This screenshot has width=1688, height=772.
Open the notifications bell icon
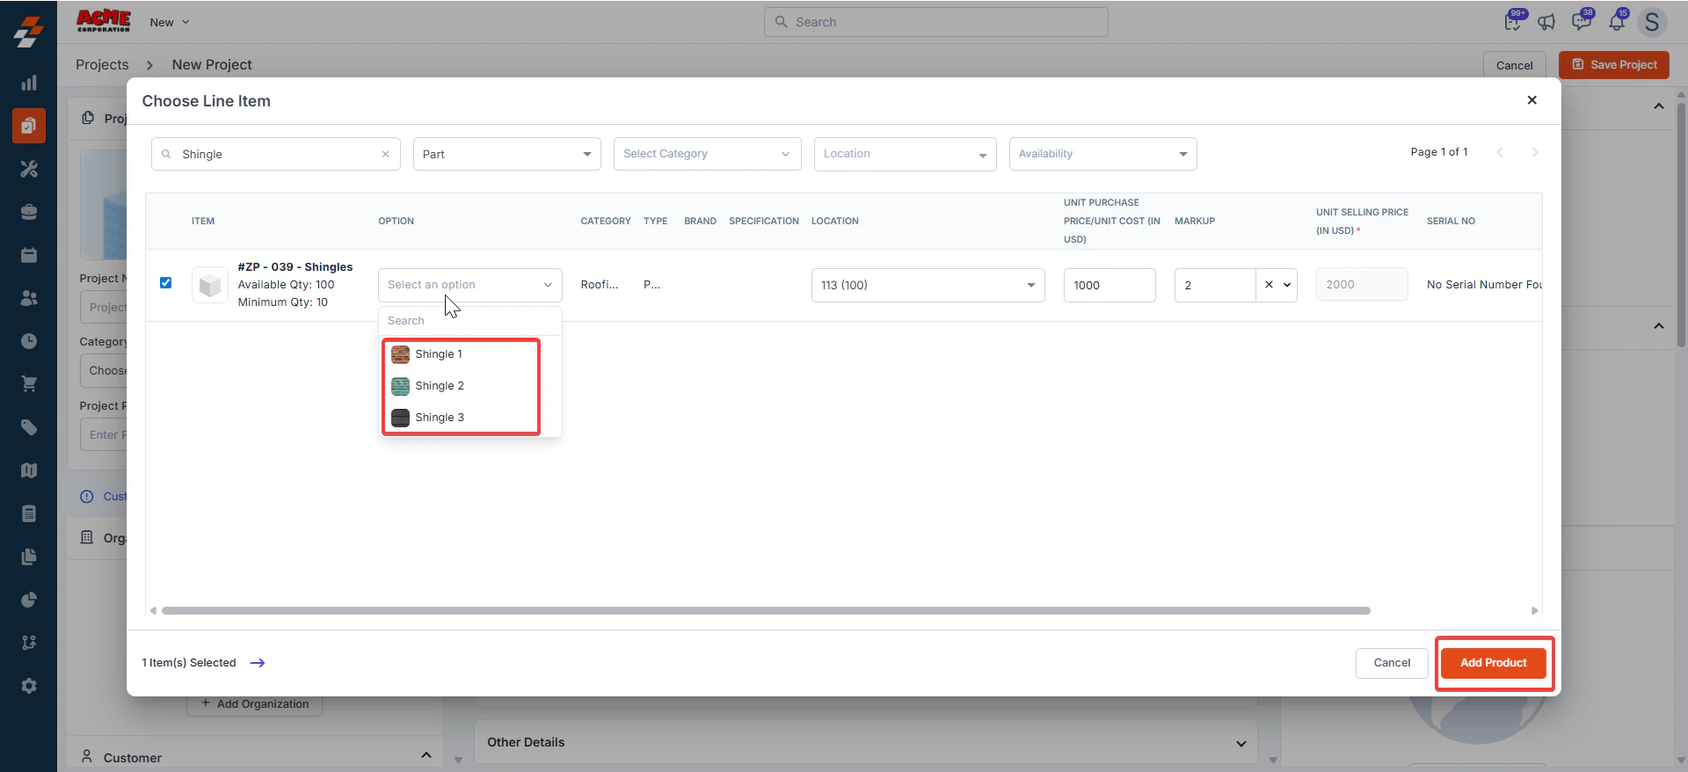(1617, 21)
